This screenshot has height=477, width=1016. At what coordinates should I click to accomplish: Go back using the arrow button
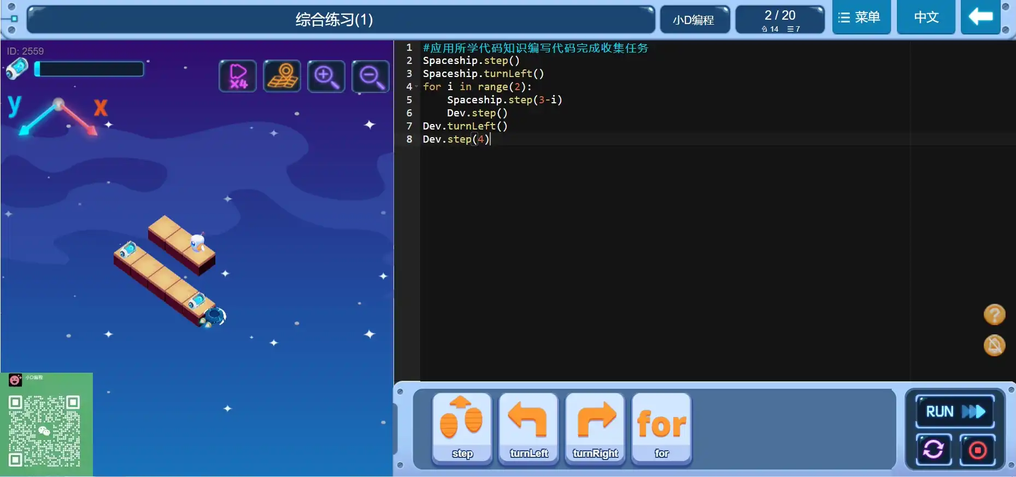(980, 17)
